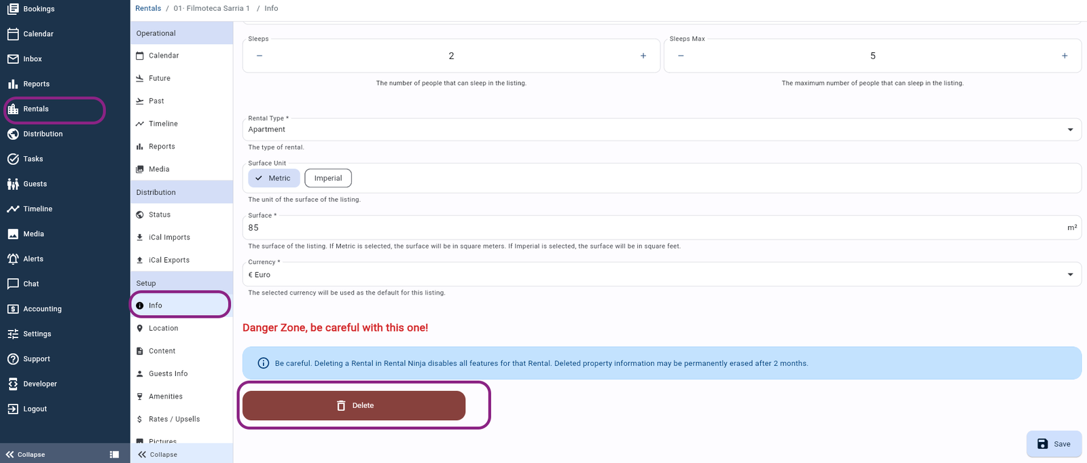
Task: Click the Accounting dollar icon
Action: [13, 309]
